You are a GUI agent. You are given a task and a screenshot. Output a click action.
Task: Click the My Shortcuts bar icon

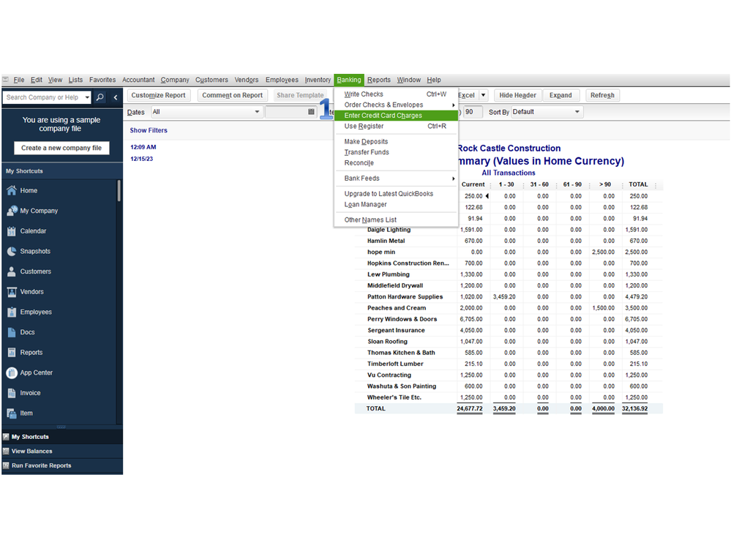6,437
